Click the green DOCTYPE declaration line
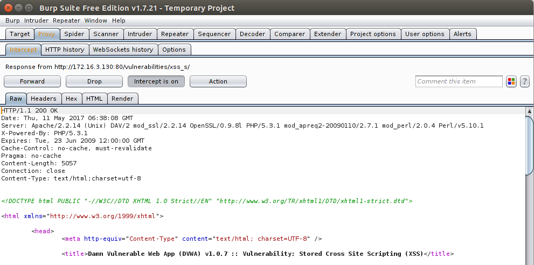 tap(207, 201)
